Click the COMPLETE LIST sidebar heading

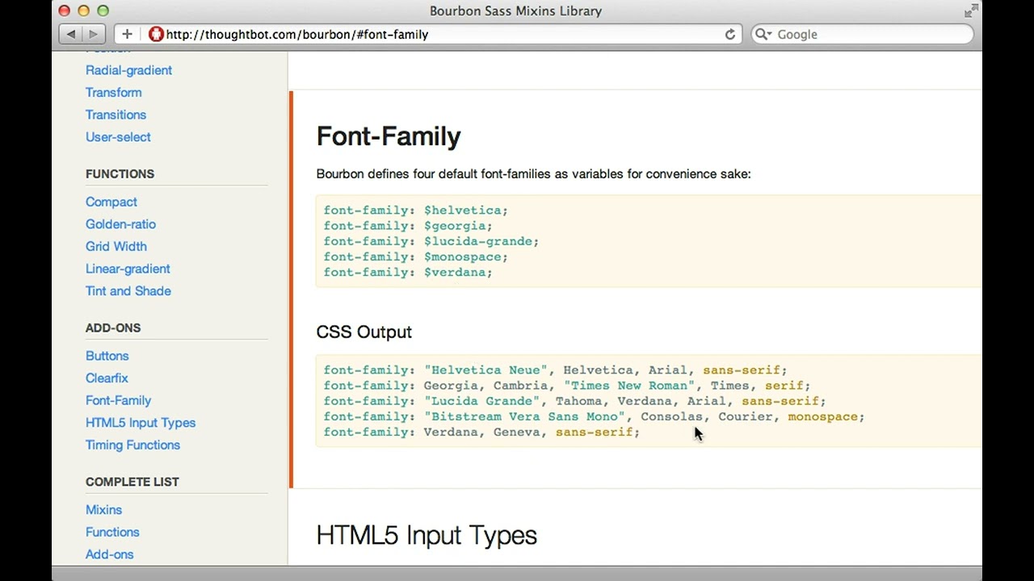(132, 482)
